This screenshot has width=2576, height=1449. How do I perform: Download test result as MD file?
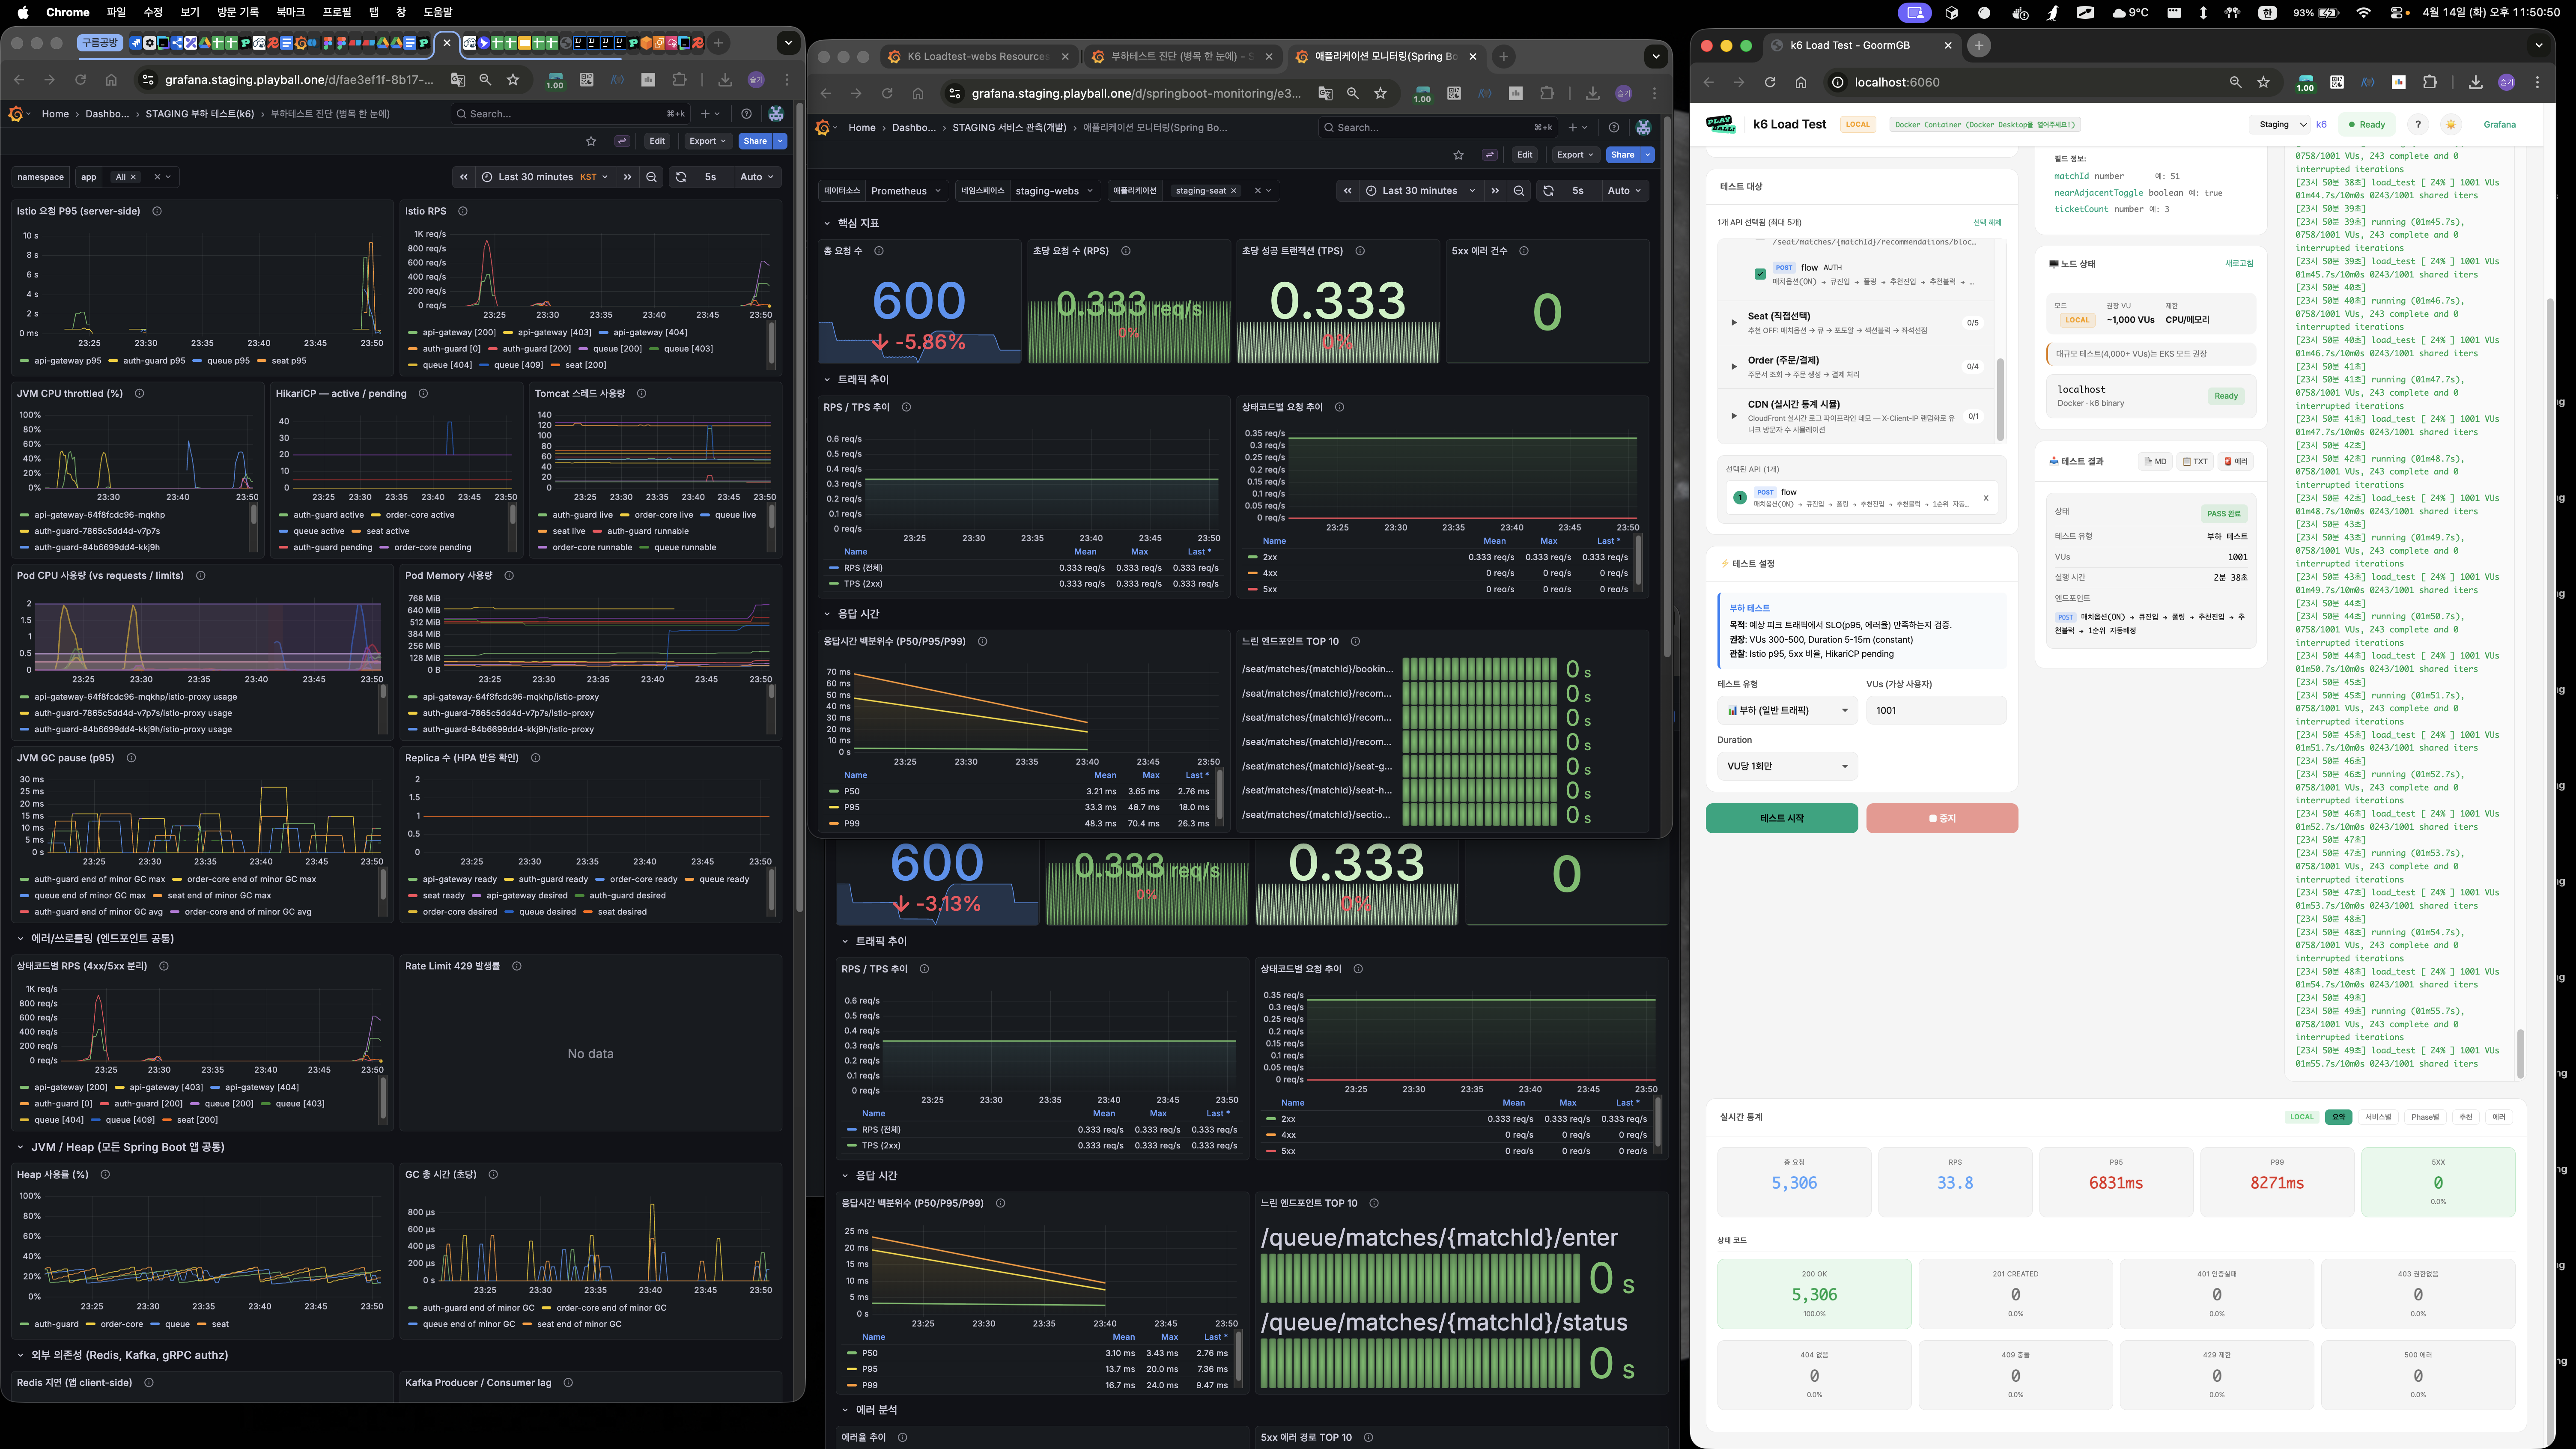click(2155, 461)
